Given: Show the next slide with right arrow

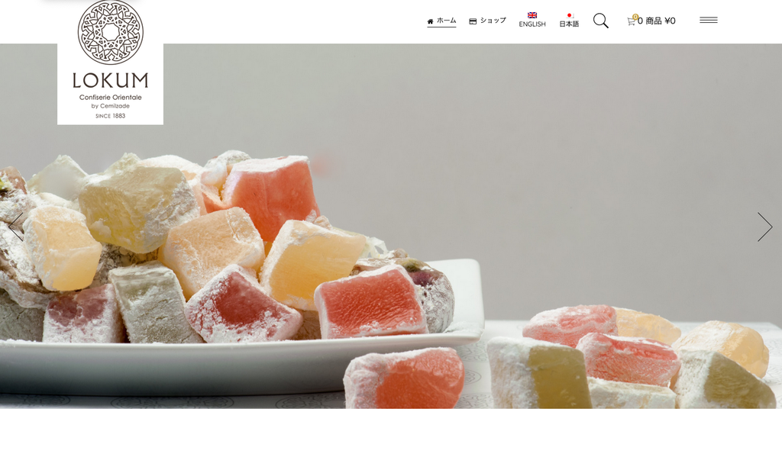Looking at the screenshot, I should [764, 227].
